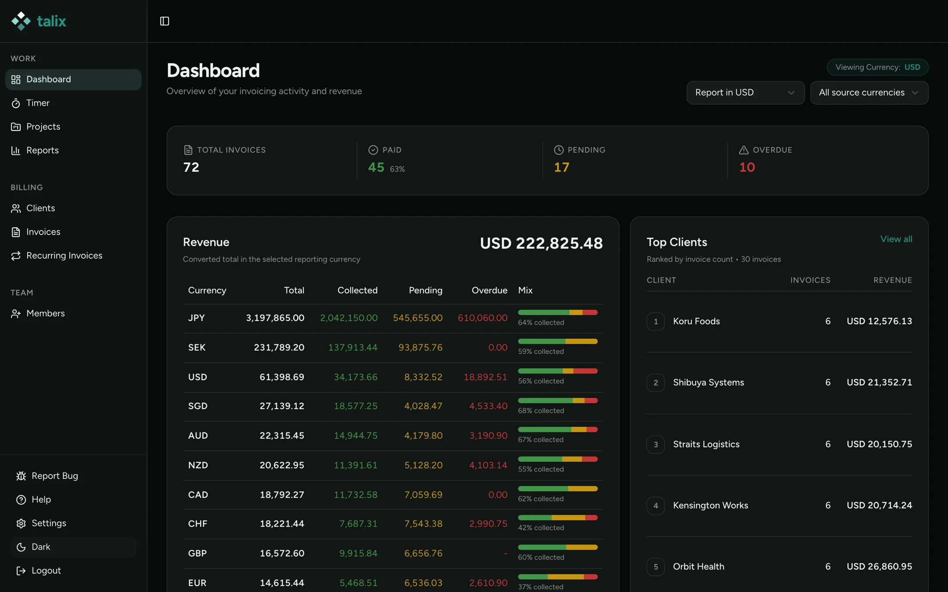Click Orbit Health revenue USD 26,860.95

(x=879, y=567)
